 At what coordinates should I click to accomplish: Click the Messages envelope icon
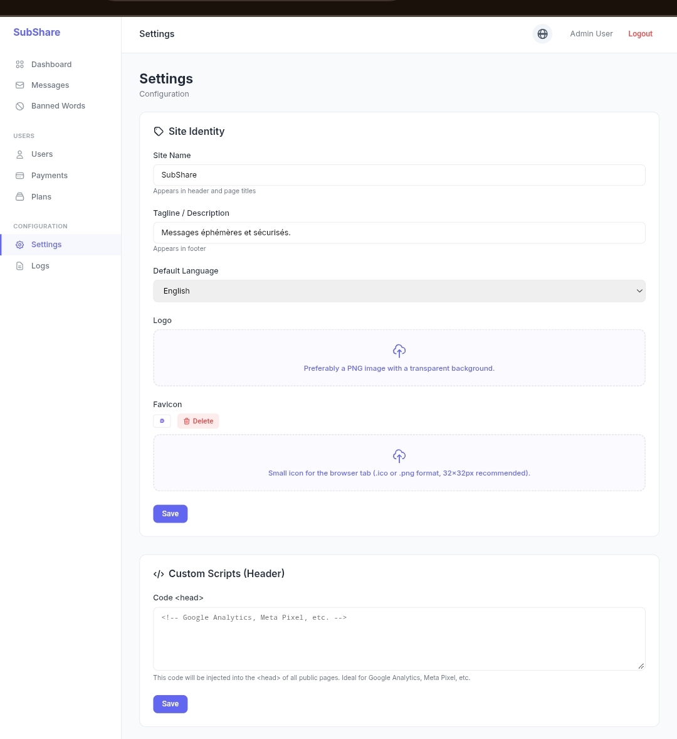[20, 85]
